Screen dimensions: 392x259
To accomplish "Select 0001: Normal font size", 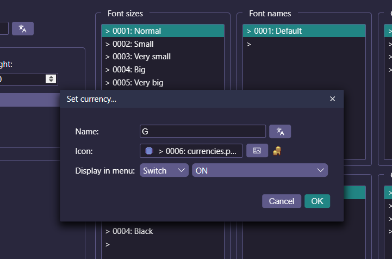I will click(163, 31).
